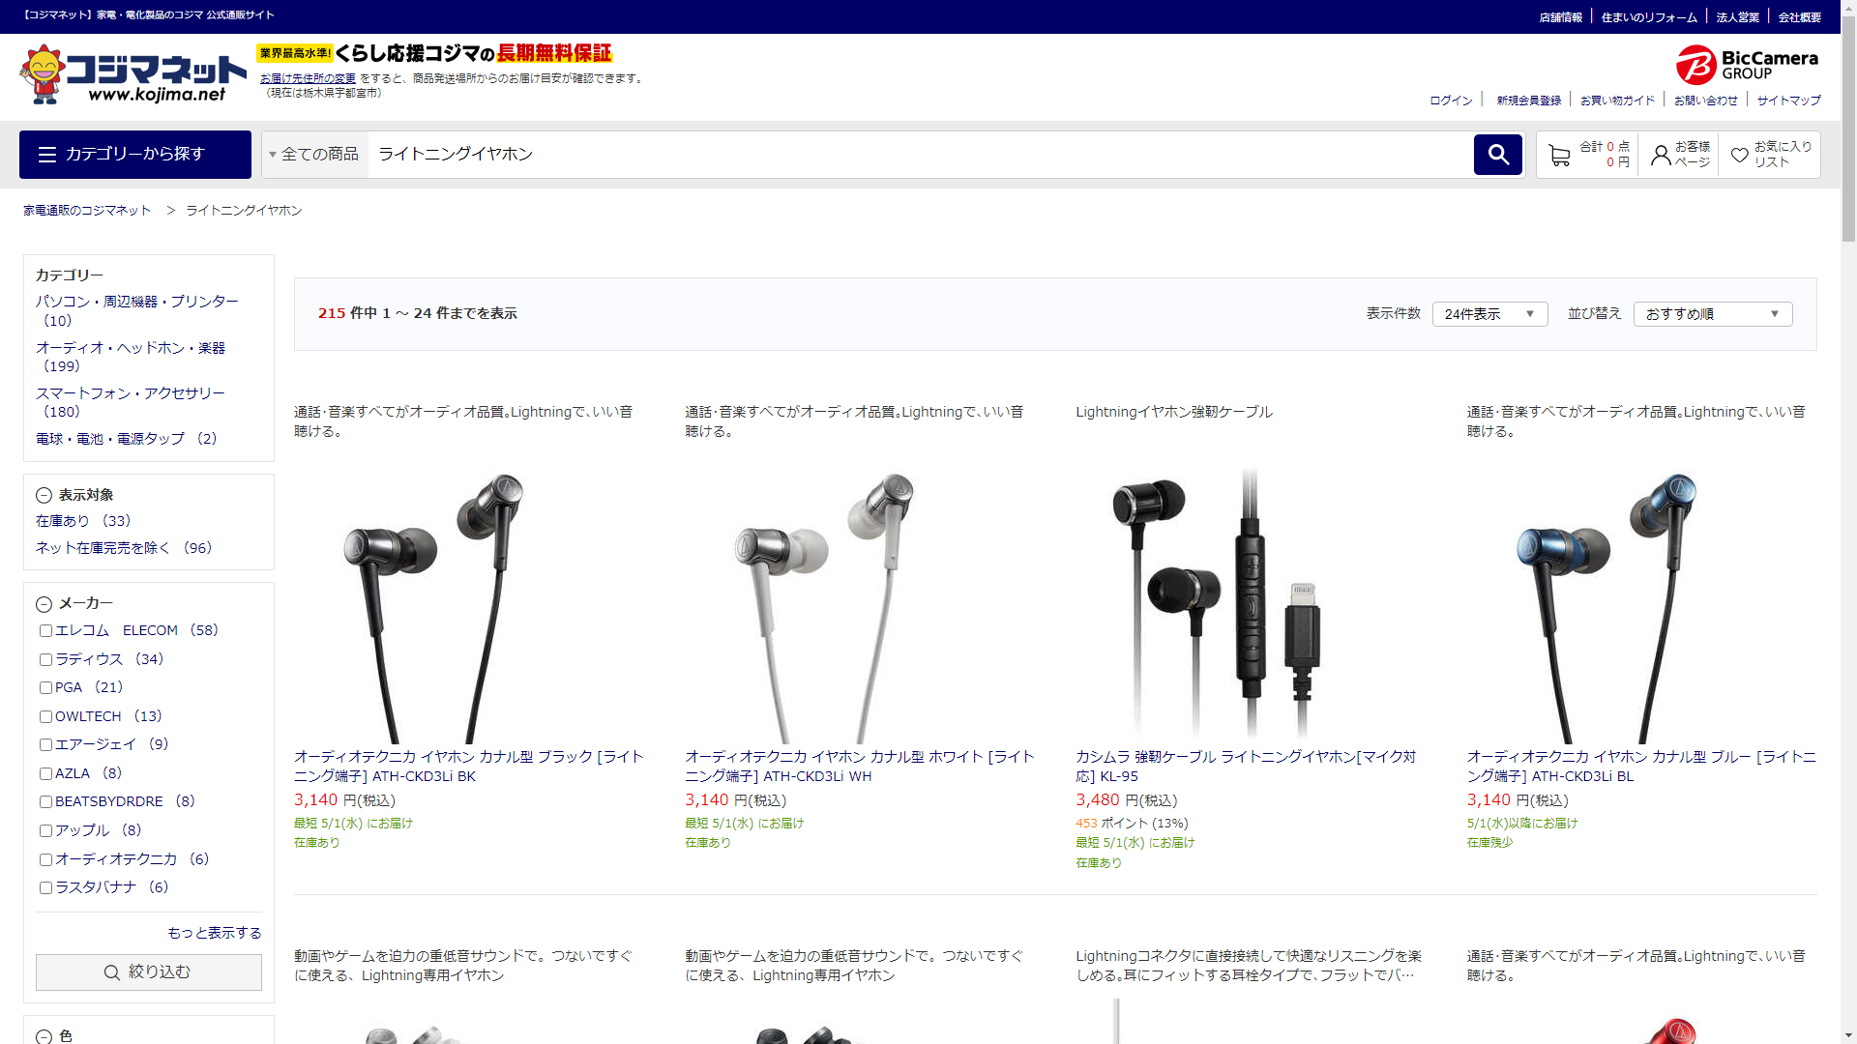Click the もっと表示する link
The image size is (1857, 1044).
click(x=214, y=933)
